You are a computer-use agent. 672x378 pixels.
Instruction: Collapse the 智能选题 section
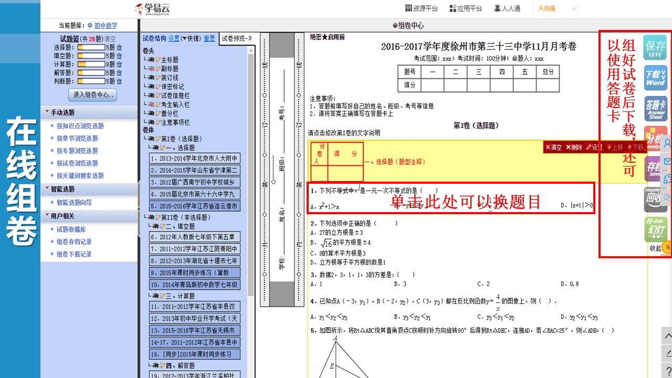tap(47, 188)
